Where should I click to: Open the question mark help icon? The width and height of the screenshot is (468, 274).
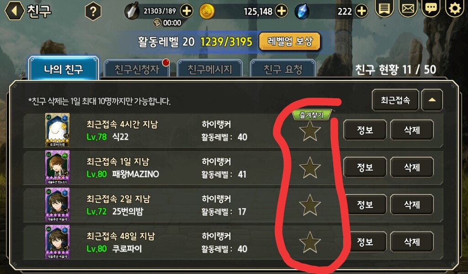93,11
